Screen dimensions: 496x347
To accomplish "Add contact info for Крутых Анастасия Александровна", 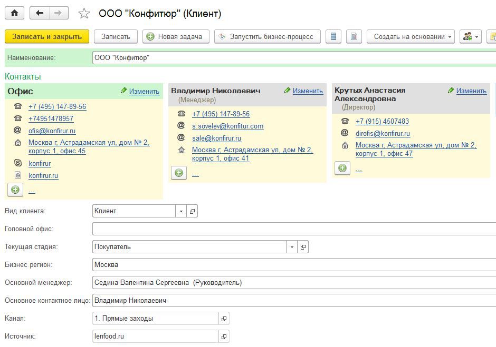I will click(x=342, y=168).
